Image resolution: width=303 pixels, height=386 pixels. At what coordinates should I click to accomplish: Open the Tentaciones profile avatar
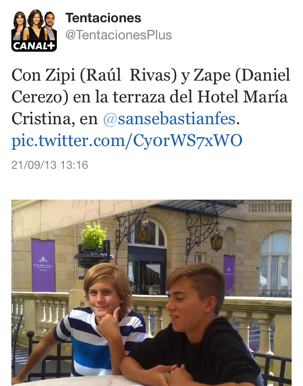point(34,30)
